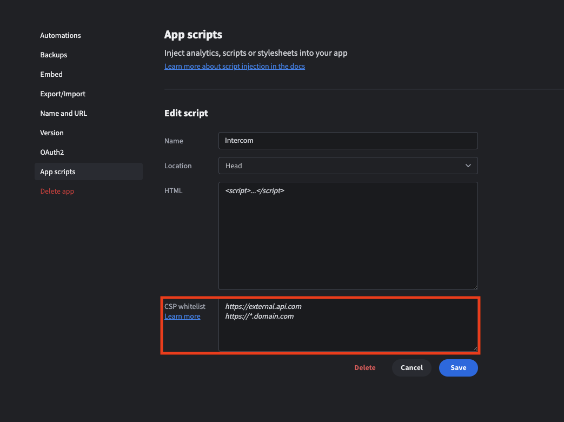Screen dimensions: 564x422
Task: Grab the HTML textarea resize handle
Action: tap(475, 287)
